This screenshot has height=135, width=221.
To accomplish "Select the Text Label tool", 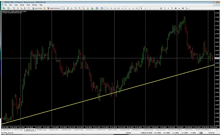I will click(172, 8).
